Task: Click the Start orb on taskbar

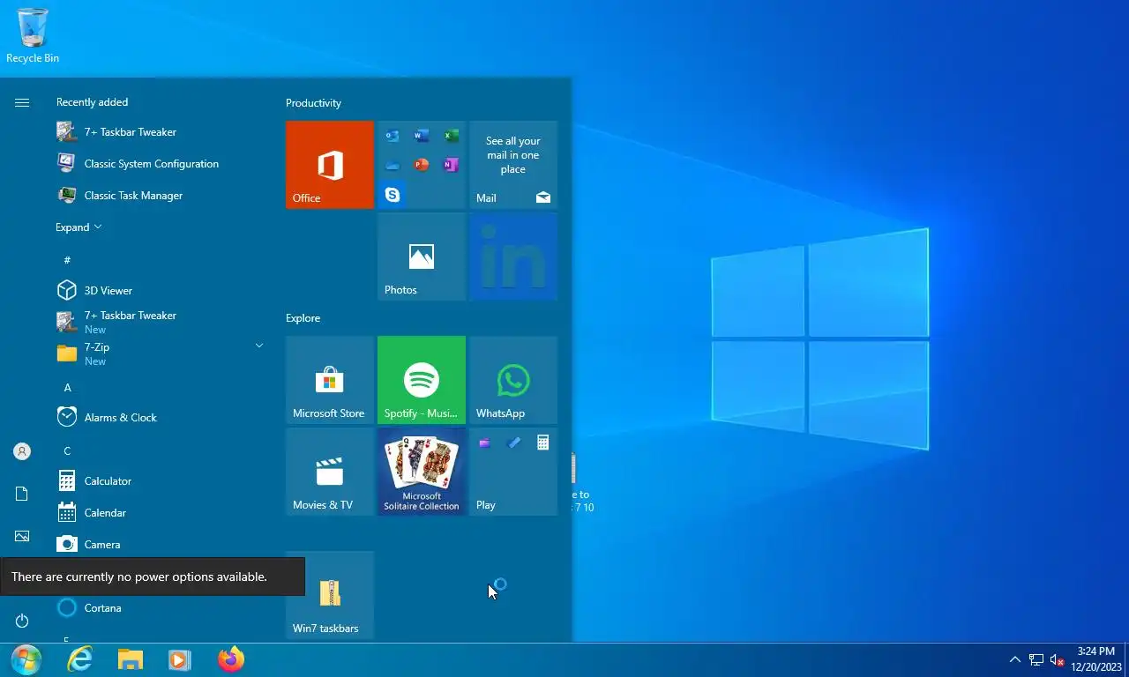Action: point(26,659)
